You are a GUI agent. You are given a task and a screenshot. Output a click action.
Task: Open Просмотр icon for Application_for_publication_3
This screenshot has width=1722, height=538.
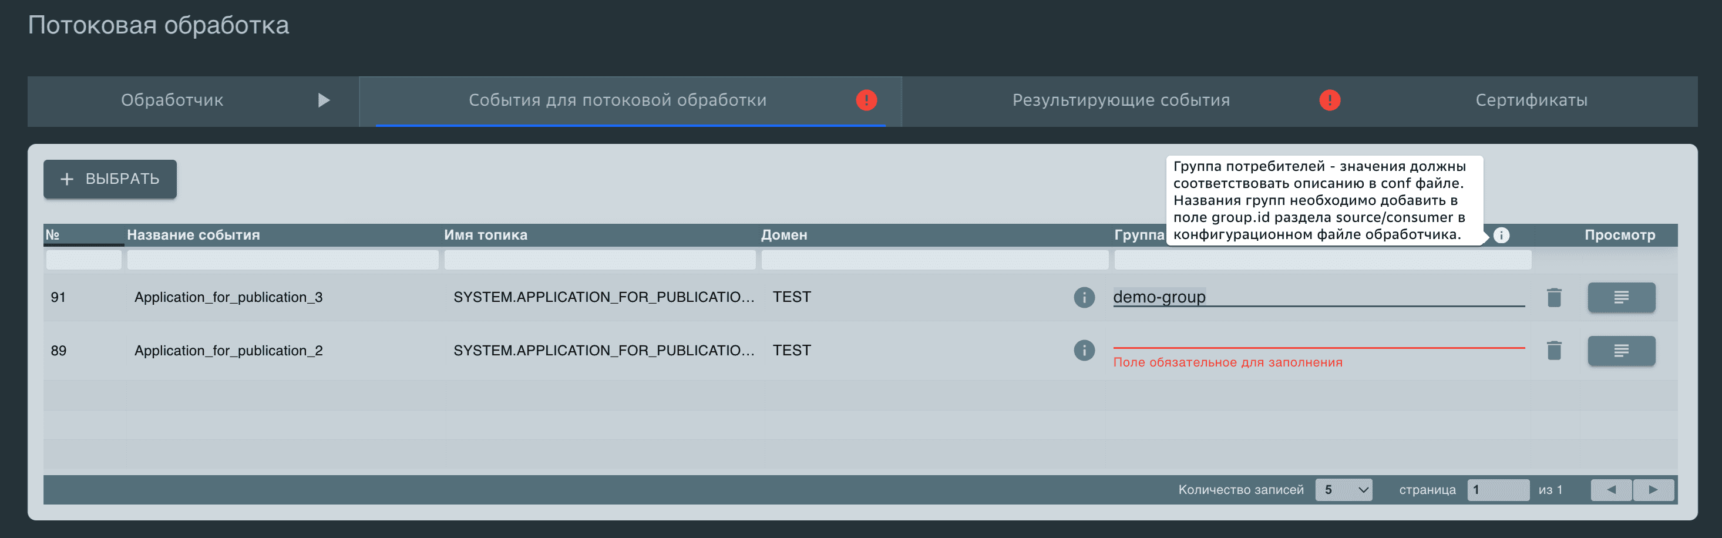tap(1621, 297)
